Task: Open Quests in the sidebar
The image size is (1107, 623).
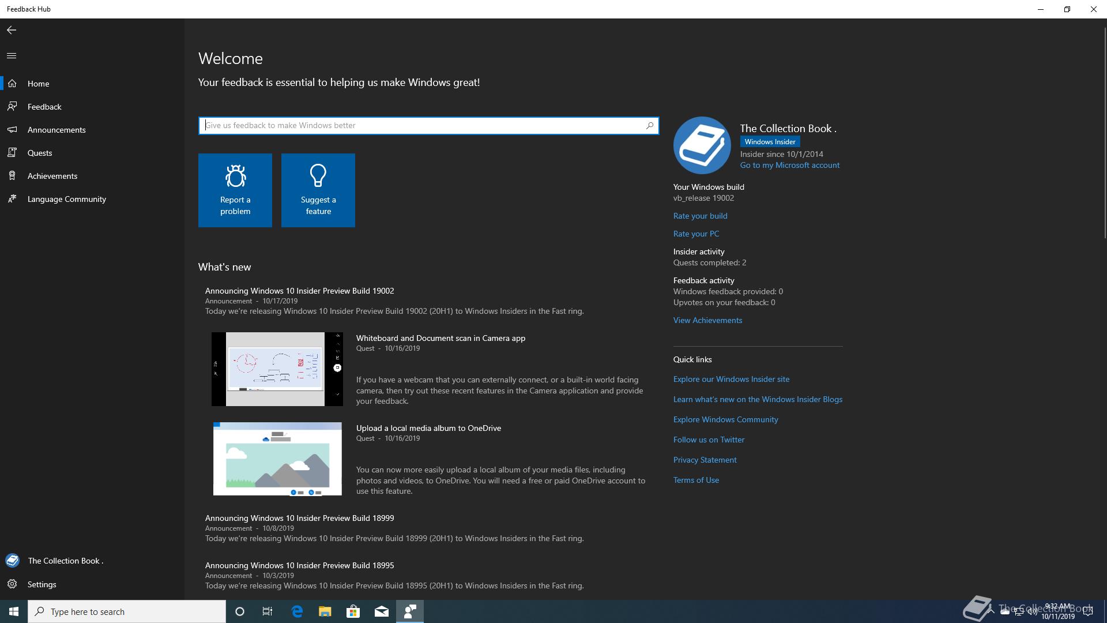Action: [92, 153]
